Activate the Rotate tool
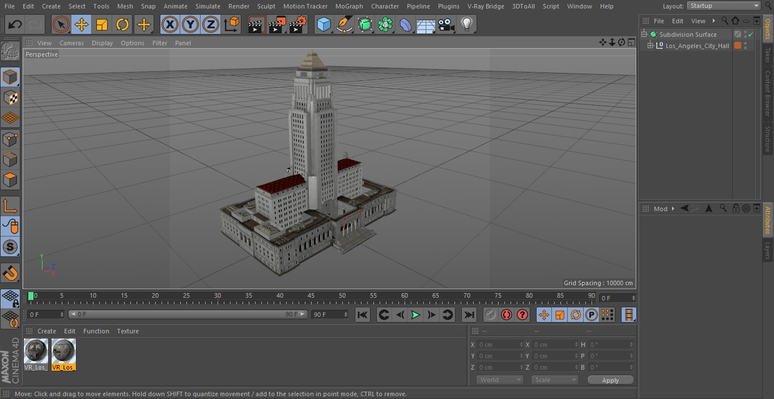 tap(122, 24)
